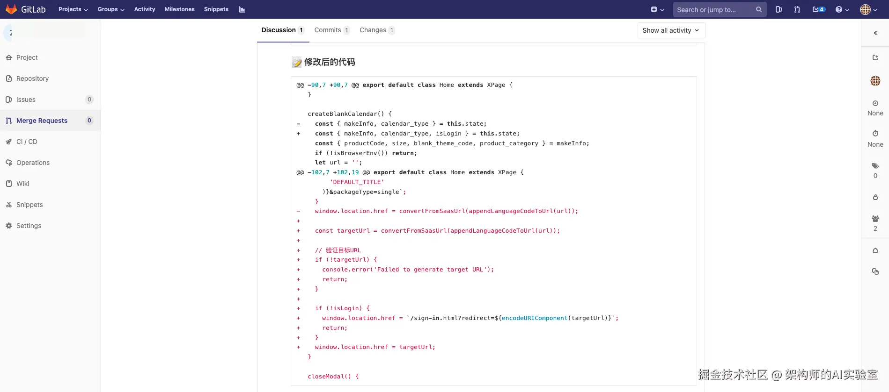Switch to the Discussion tab

(283, 30)
